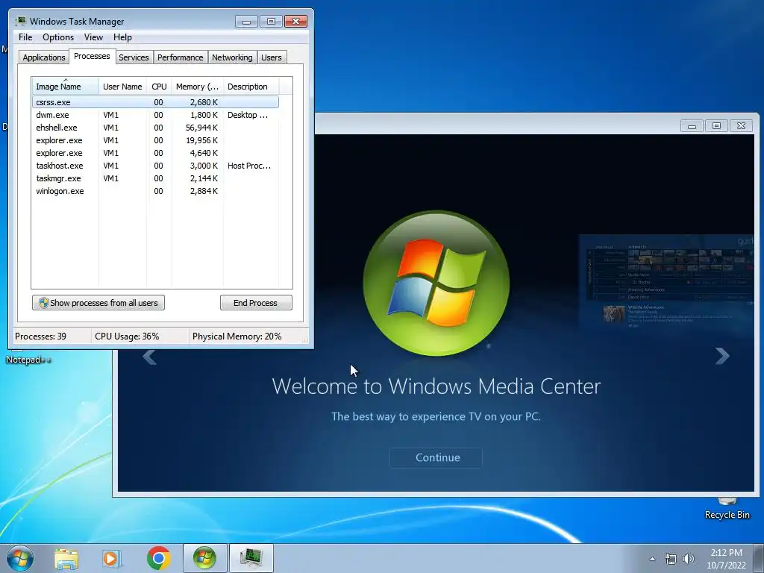The width and height of the screenshot is (764, 573).
Task: Select explorer.exe using 4,640 K
Action: pos(155,153)
